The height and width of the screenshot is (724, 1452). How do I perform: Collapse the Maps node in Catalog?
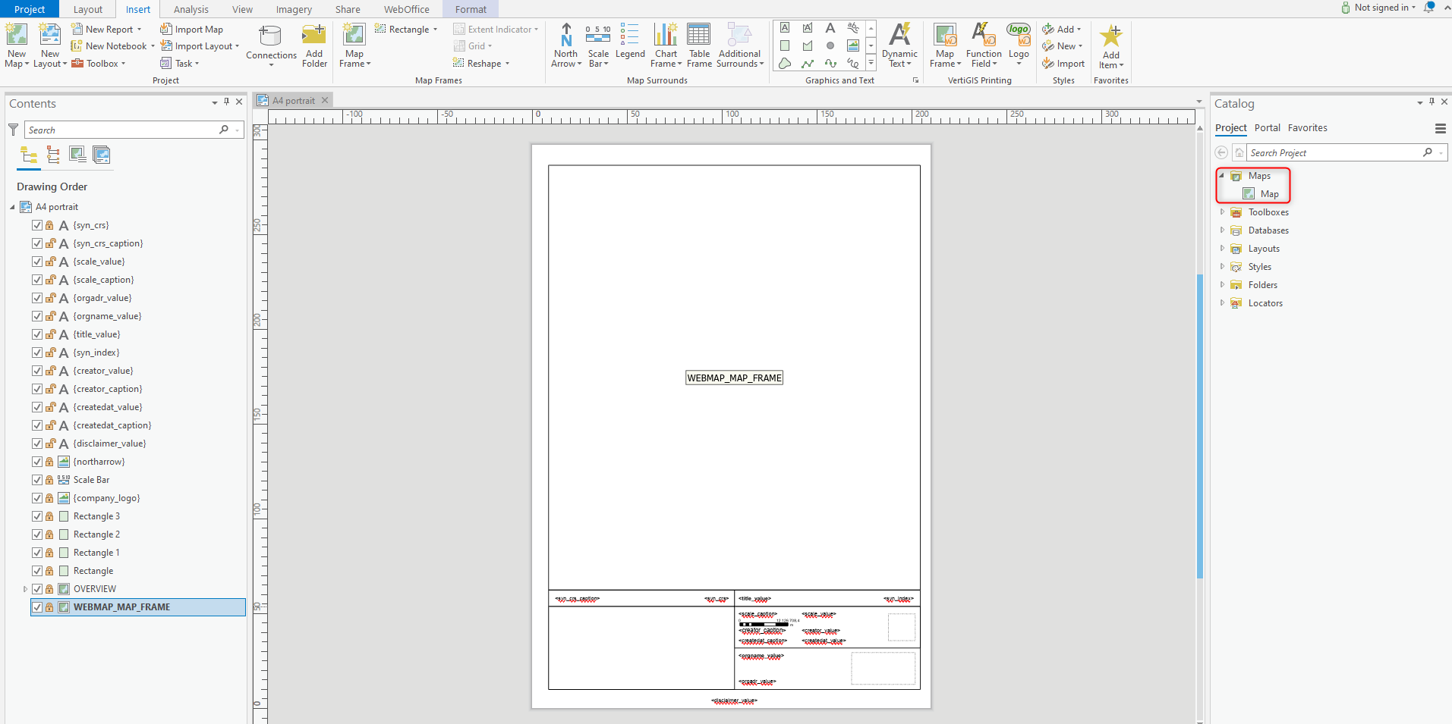1222,176
